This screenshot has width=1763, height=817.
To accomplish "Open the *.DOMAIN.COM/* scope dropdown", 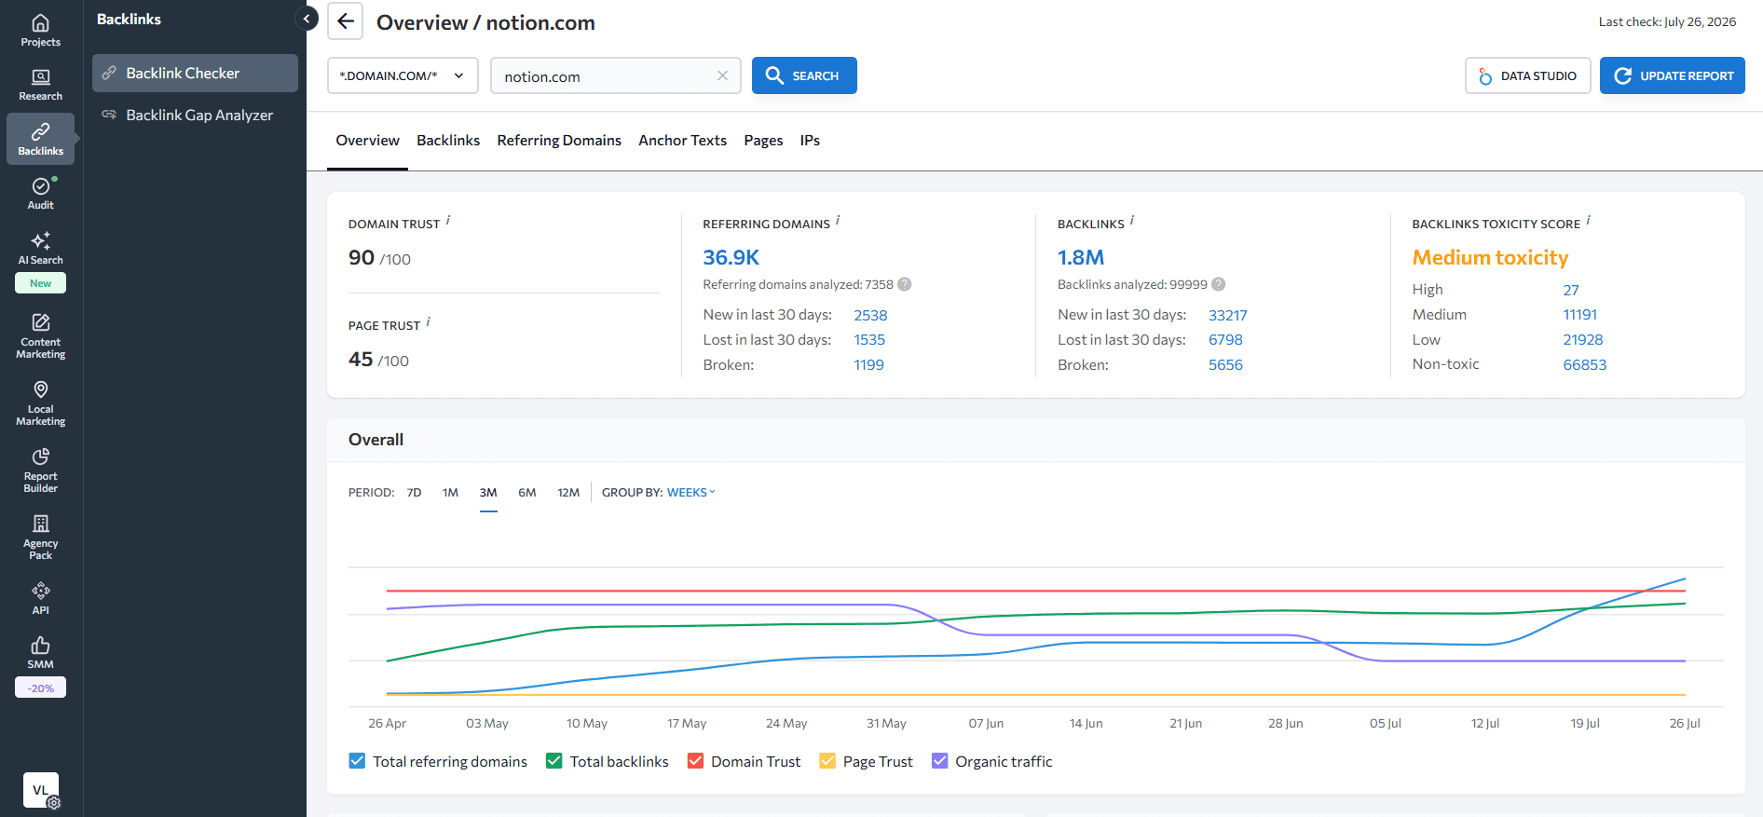I will pos(403,75).
